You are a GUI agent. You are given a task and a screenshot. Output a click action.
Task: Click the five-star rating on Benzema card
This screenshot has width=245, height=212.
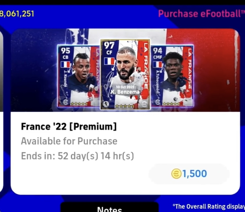pos(124,106)
